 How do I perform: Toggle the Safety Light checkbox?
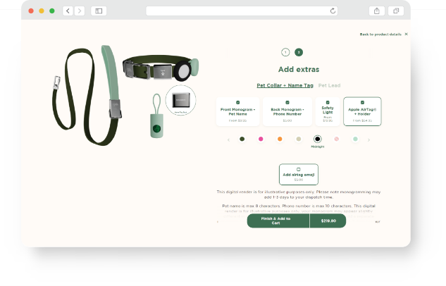pyautogui.click(x=328, y=102)
